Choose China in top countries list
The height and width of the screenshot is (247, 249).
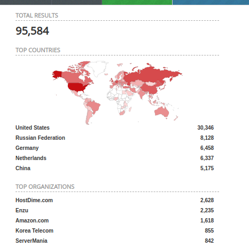click(x=23, y=168)
